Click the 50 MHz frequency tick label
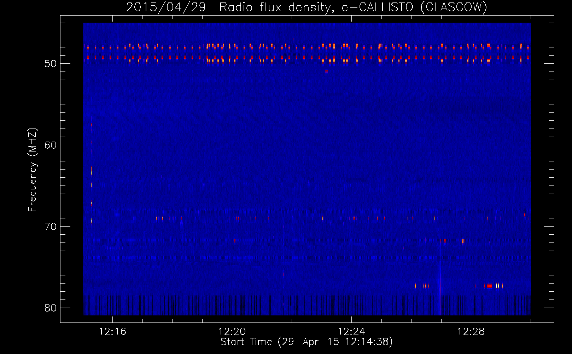572x354 pixels. coord(51,64)
